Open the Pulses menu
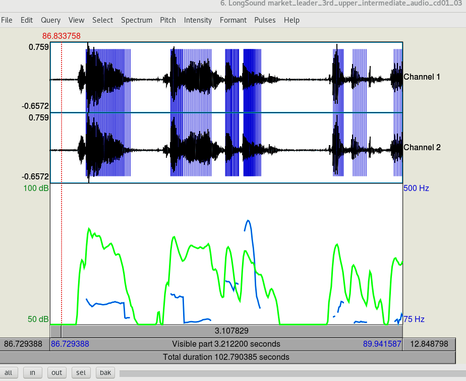 [x=265, y=20]
